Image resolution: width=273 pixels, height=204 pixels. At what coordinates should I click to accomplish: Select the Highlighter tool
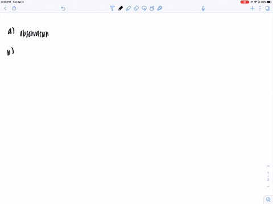click(129, 8)
